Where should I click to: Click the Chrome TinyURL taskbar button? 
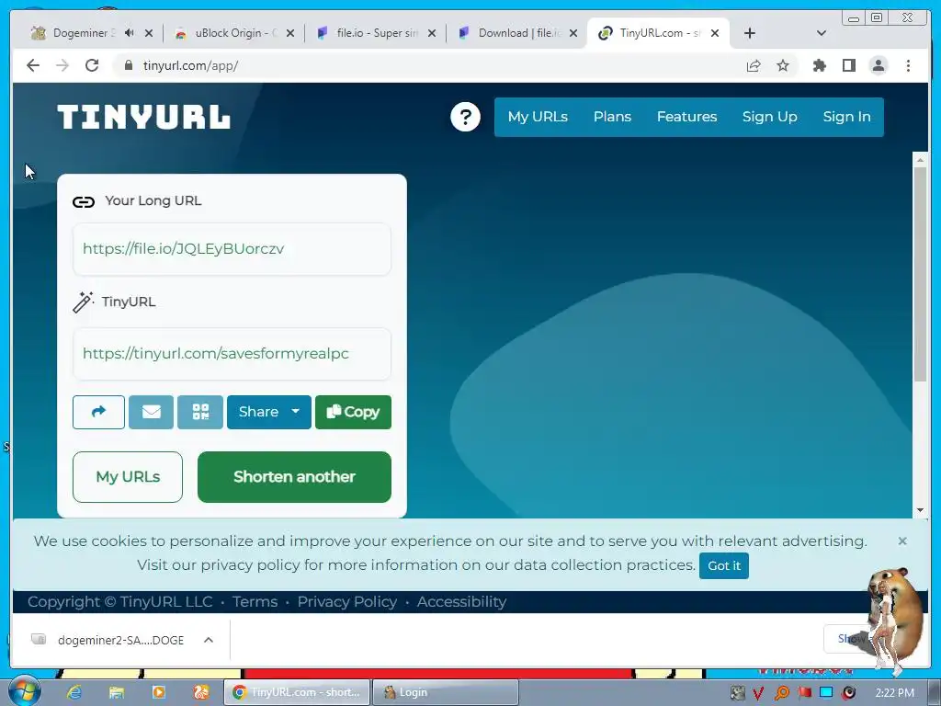[x=297, y=692]
